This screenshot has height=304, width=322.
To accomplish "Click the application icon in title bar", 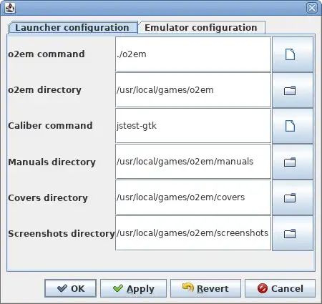I will [10, 8].
